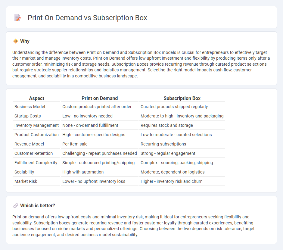Click cell Challenging - repeat purchases needed
This screenshot has width=283, height=250.
pyautogui.click(x=100, y=153)
